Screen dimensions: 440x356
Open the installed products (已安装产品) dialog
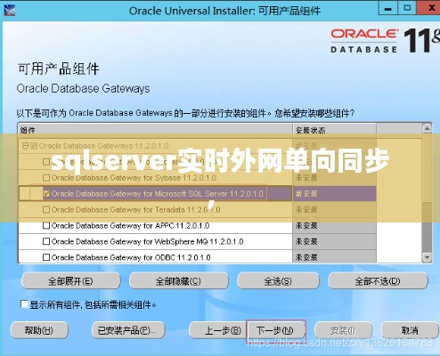(x=128, y=330)
